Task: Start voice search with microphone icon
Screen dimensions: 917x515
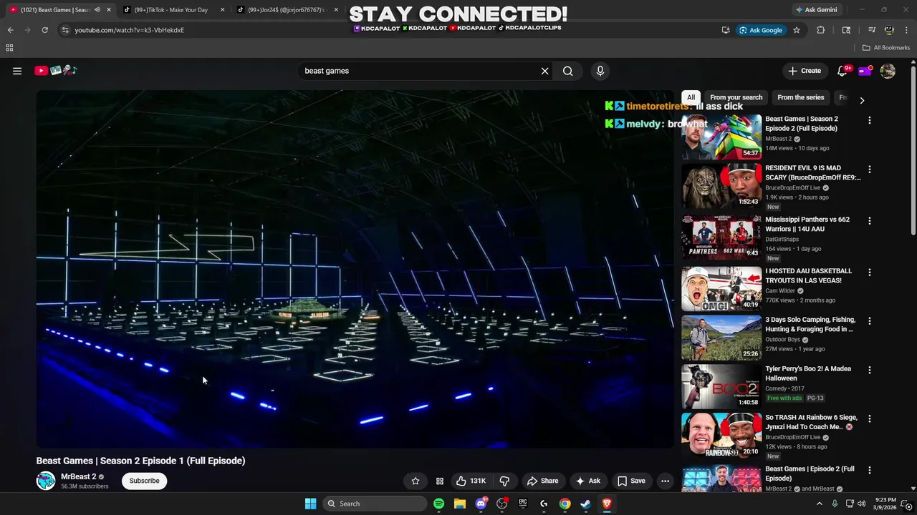Action: coord(600,71)
